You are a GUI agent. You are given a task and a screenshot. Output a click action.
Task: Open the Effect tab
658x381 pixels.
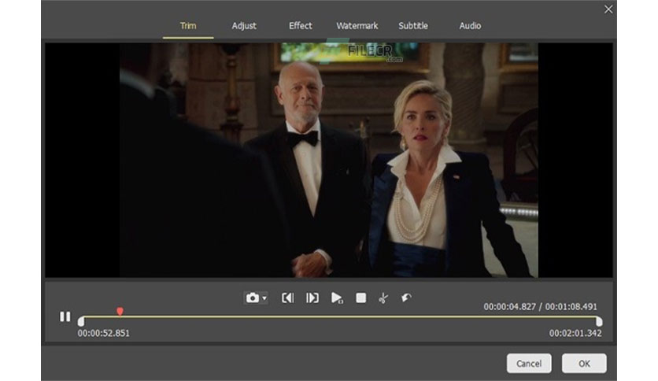pyautogui.click(x=300, y=26)
